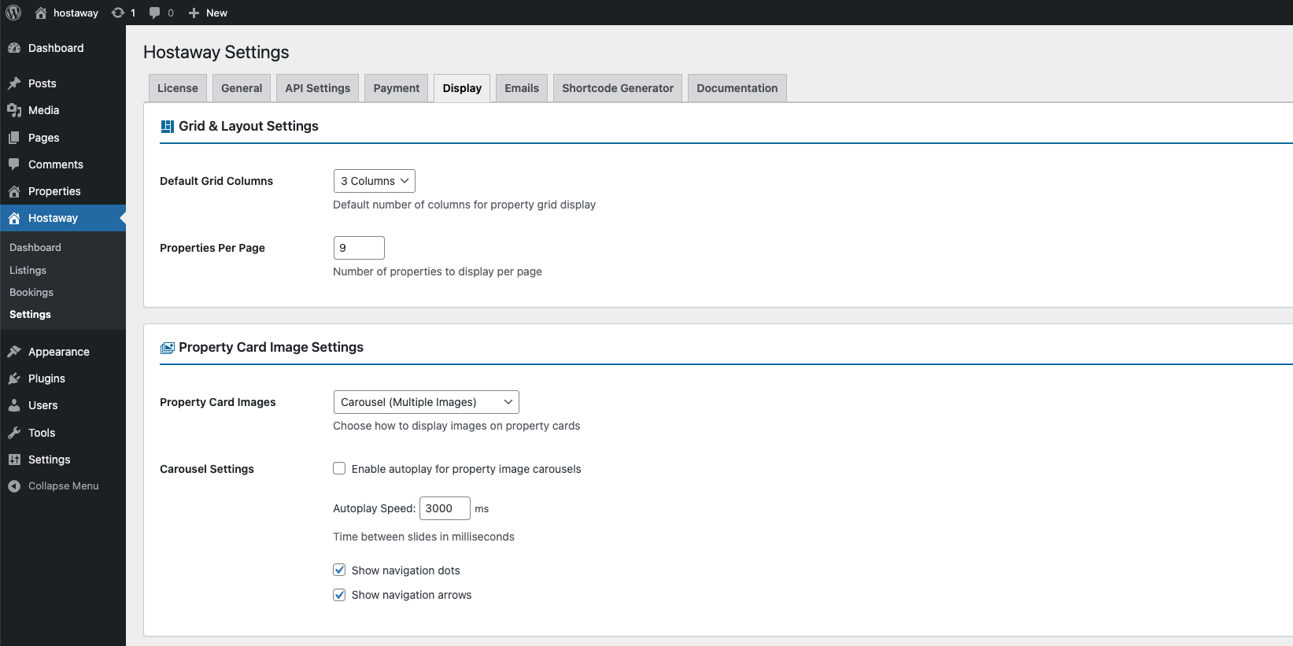Open the Shortcode Generator tab
Image resolution: width=1293 pixels, height=646 pixels.
click(x=618, y=88)
